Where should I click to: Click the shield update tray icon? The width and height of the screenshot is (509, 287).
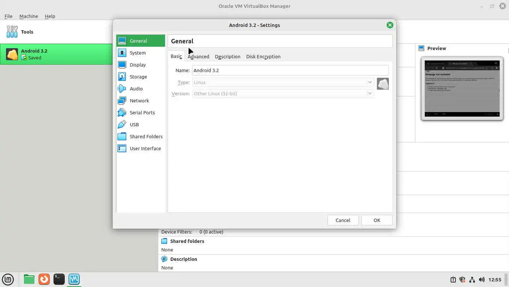(462, 280)
